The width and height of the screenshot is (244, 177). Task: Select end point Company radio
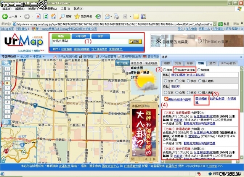pos(177,92)
